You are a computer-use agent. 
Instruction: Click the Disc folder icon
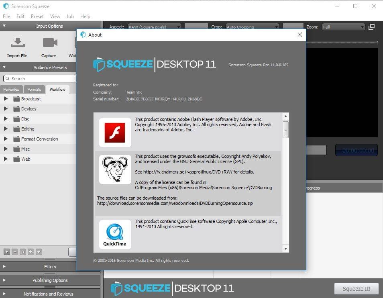tap(16, 119)
